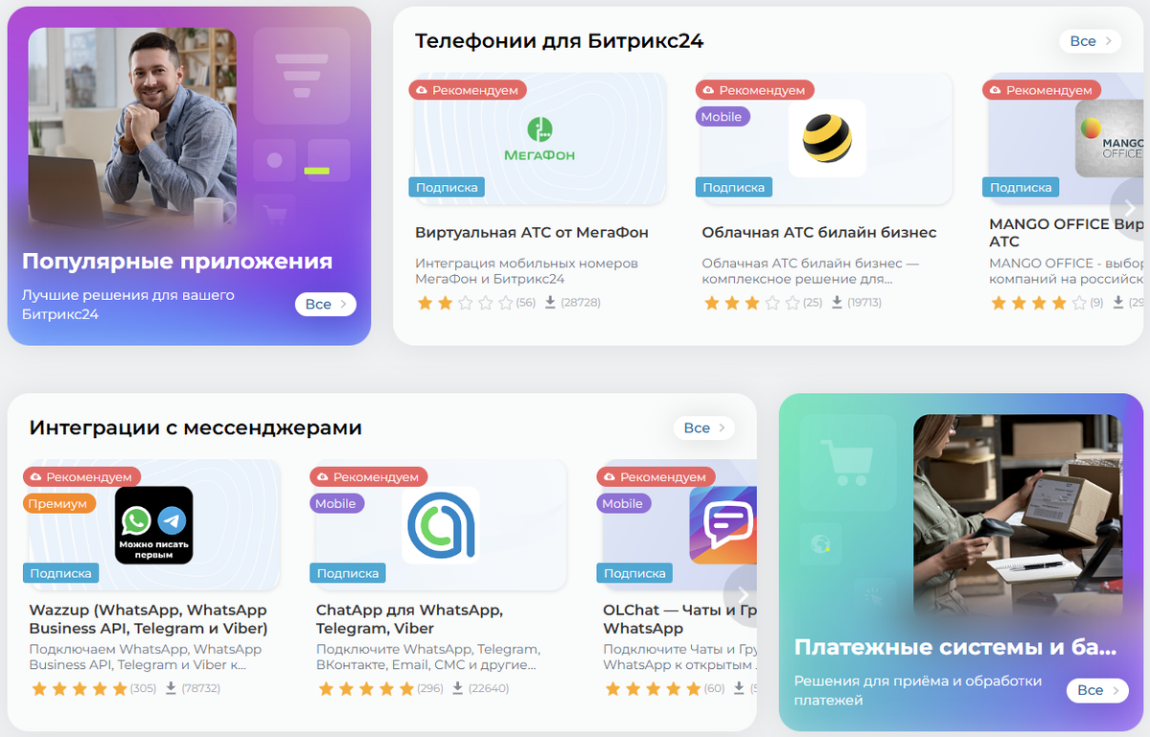Open the Beeline bee logo icon

pos(827,138)
